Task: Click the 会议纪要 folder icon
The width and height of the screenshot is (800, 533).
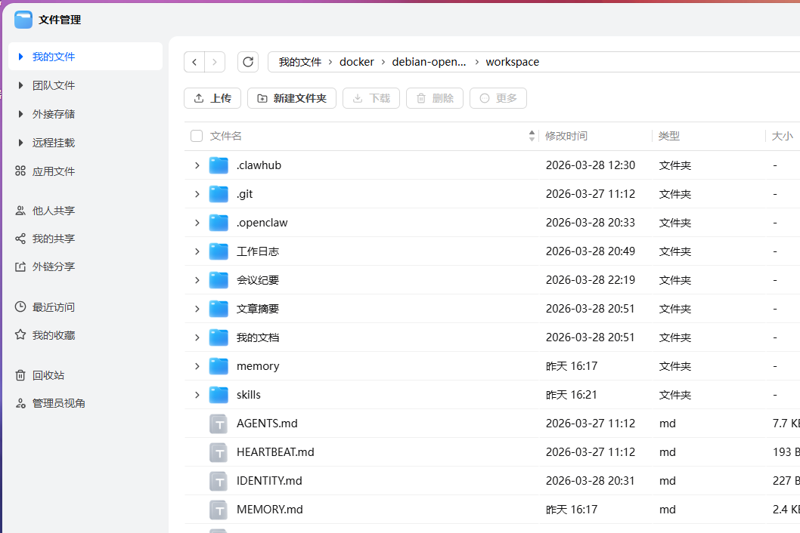Action: [219, 280]
